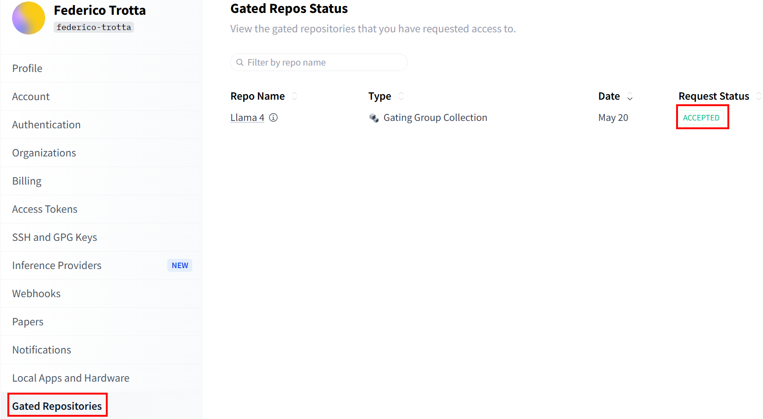Viewport: 763px width, 419px height.
Task: Switch to the Billing section
Action: (x=26, y=181)
